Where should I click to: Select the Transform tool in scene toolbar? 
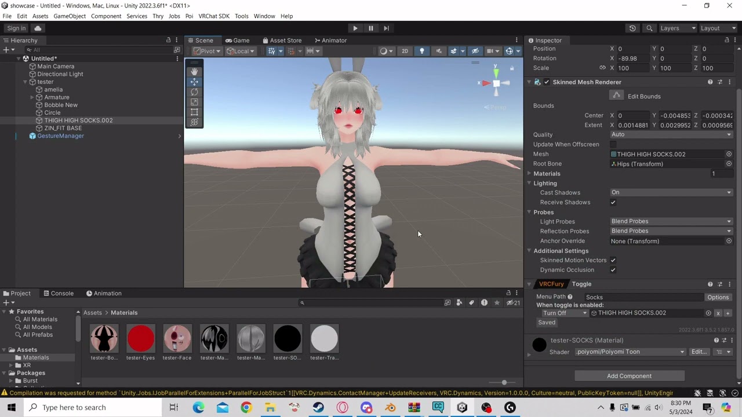(194, 122)
